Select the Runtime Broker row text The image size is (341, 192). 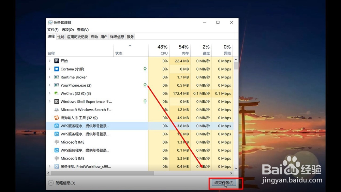pyautogui.click(x=74, y=77)
